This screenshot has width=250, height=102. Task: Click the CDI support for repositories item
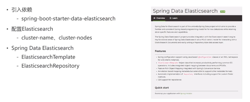click(169, 80)
